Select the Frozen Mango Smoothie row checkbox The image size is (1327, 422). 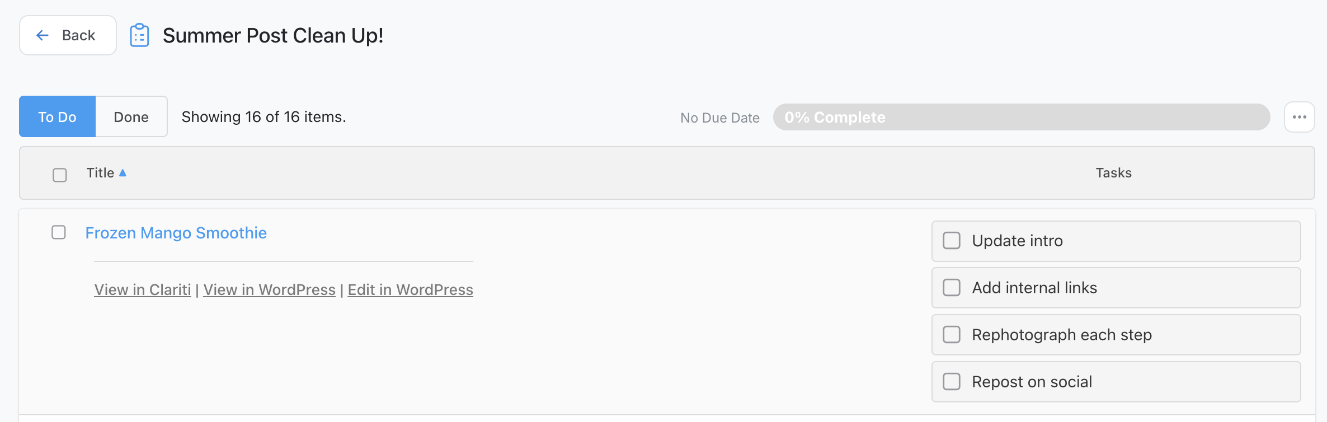pos(59,232)
